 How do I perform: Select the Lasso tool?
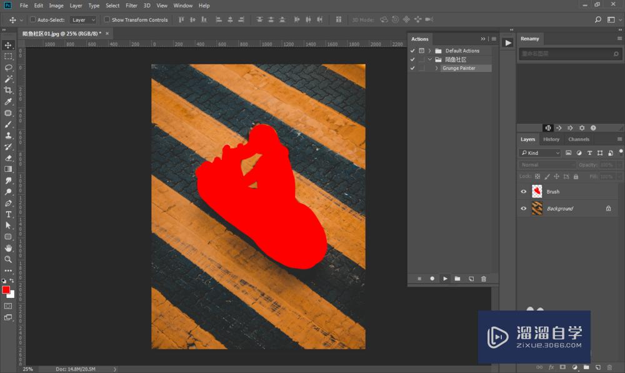pos(8,67)
